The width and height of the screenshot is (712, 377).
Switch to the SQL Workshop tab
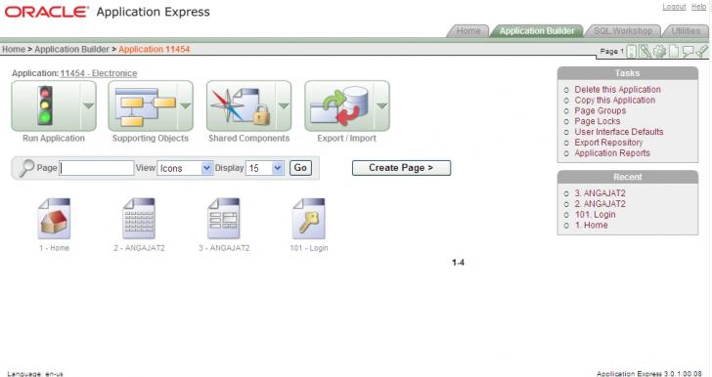pyautogui.click(x=623, y=31)
